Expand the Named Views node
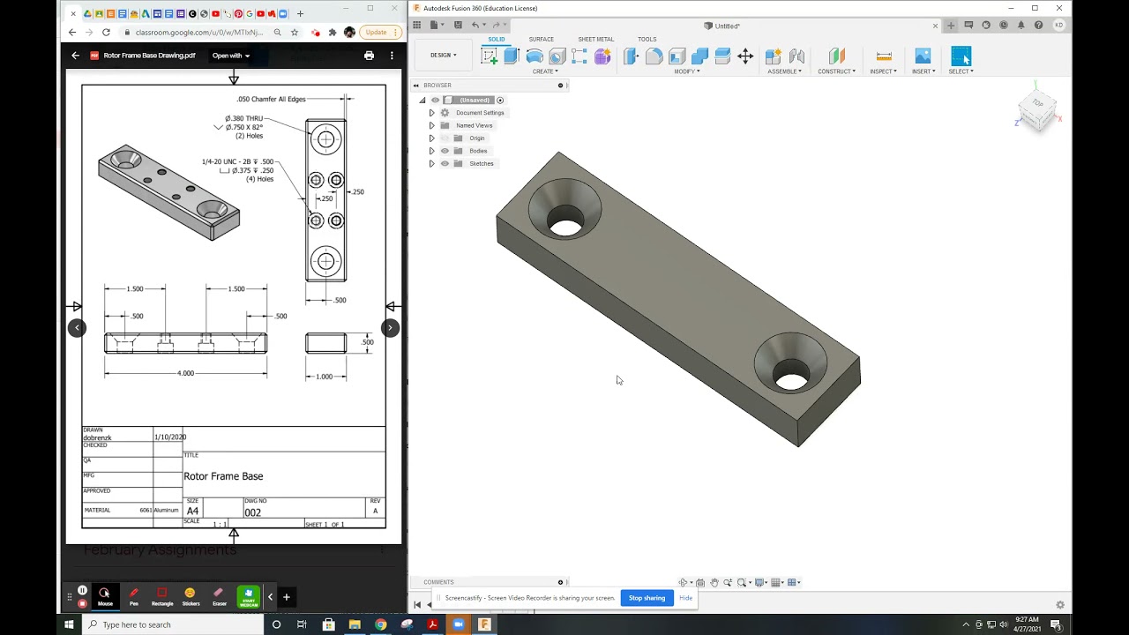 431,125
